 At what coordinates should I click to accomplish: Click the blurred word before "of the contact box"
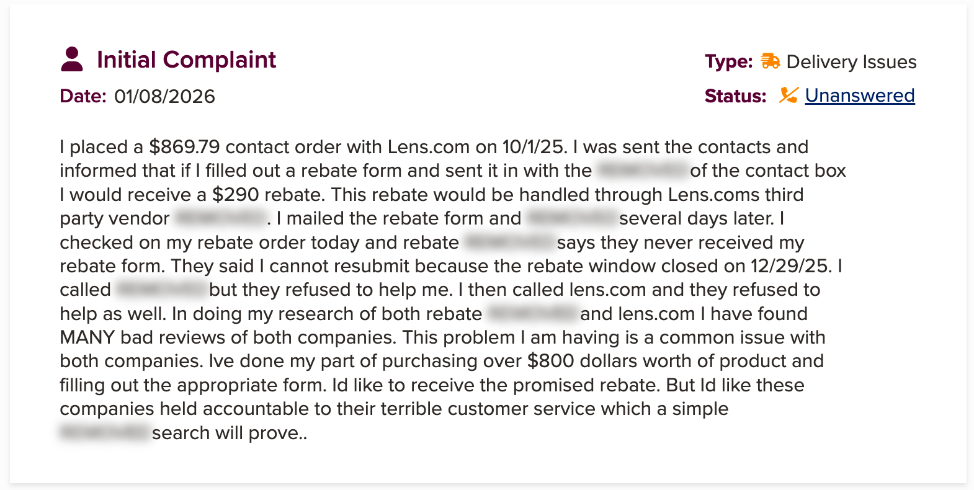click(x=641, y=171)
